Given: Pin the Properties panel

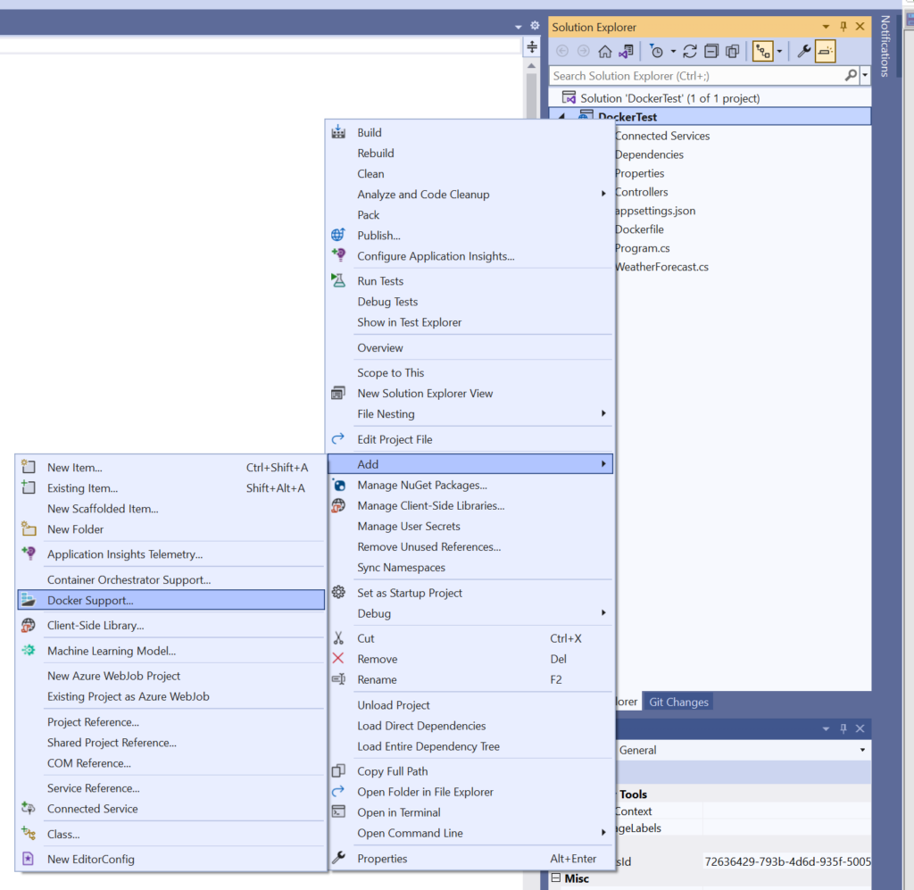Looking at the screenshot, I should pyautogui.click(x=843, y=728).
